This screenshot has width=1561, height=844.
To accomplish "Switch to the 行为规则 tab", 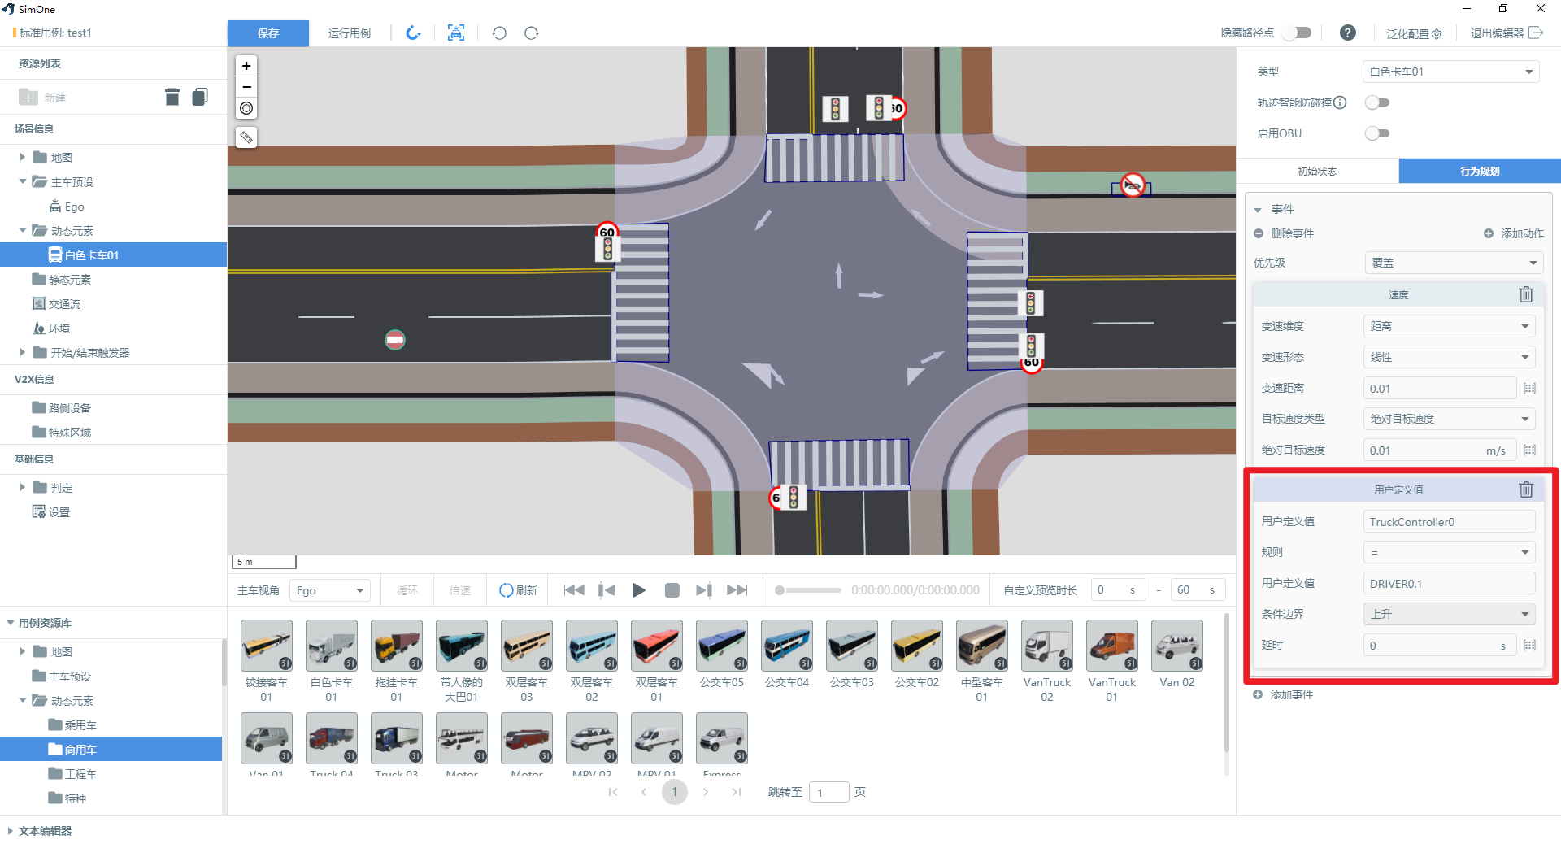I will point(1480,171).
